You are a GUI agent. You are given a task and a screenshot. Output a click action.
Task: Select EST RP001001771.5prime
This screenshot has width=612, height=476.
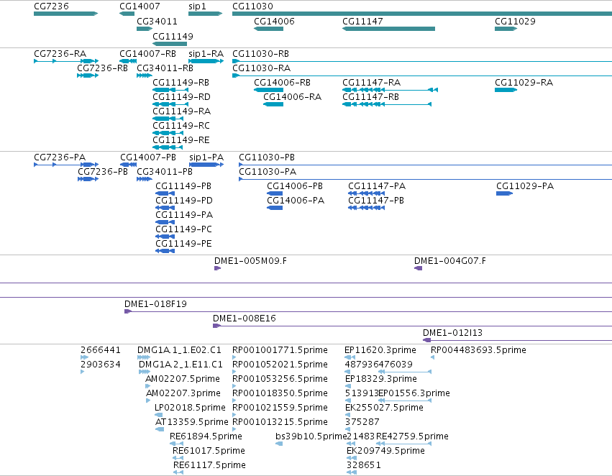click(x=280, y=350)
